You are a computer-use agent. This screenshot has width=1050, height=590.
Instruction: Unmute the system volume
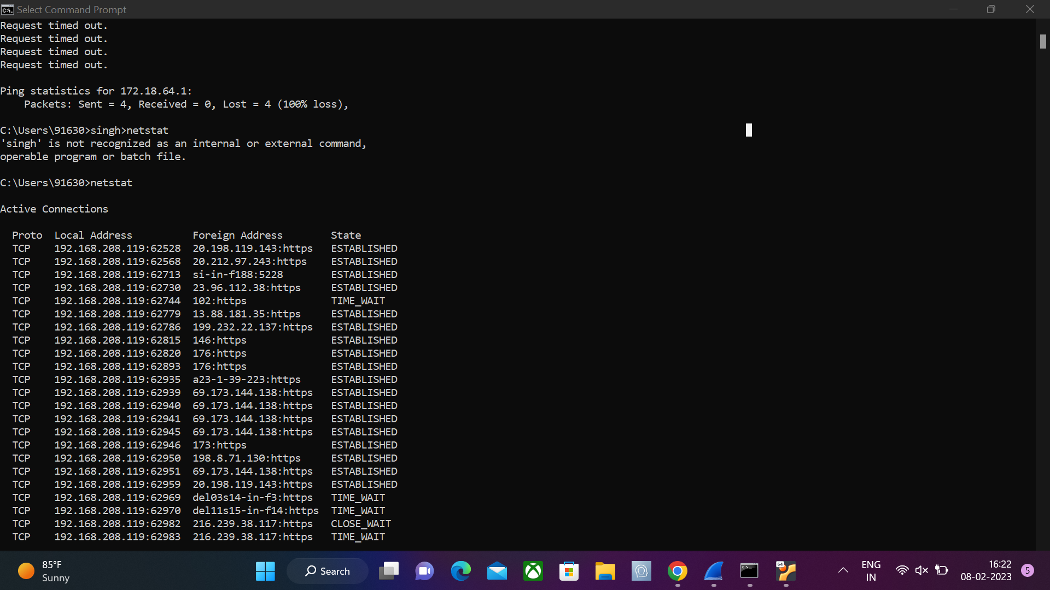pos(923,570)
